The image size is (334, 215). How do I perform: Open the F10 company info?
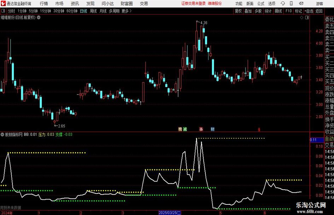click(x=289, y=11)
